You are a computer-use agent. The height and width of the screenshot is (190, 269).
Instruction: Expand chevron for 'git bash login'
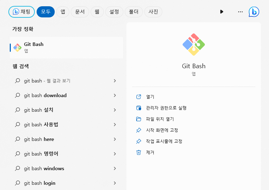pyautogui.click(x=115, y=183)
